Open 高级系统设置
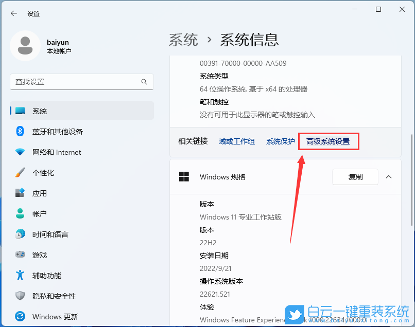415x327 pixels. pyautogui.click(x=328, y=141)
